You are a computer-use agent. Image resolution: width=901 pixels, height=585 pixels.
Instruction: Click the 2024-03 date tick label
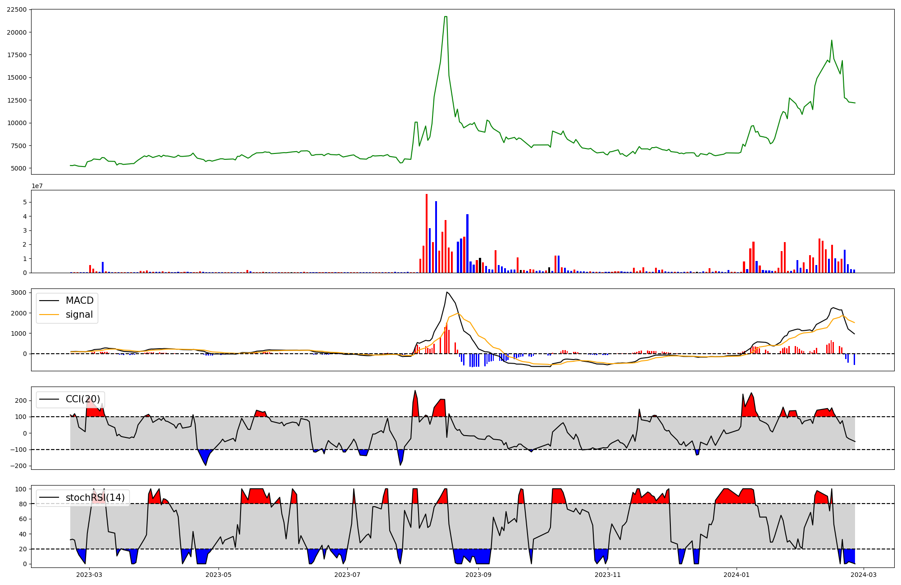(863, 574)
